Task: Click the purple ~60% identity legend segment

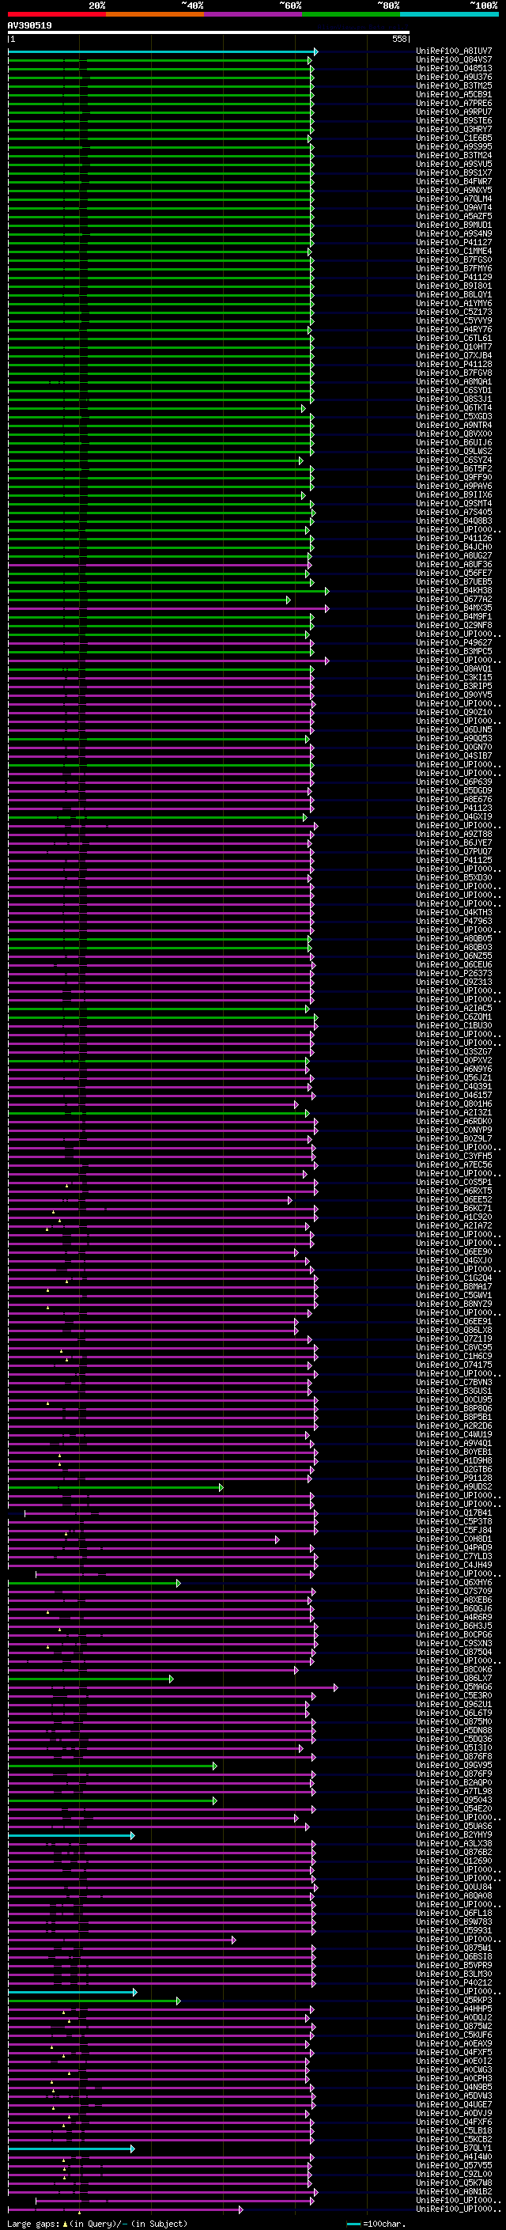Action: click(252, 14)
